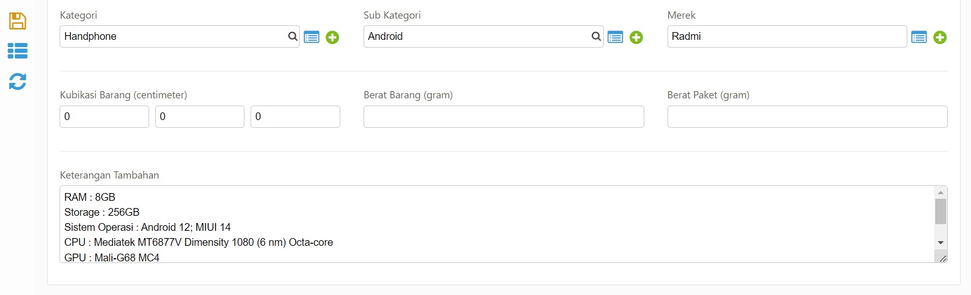Click the Berat Paket (gram) field
The image size is (971, 295).
[807, 116]
